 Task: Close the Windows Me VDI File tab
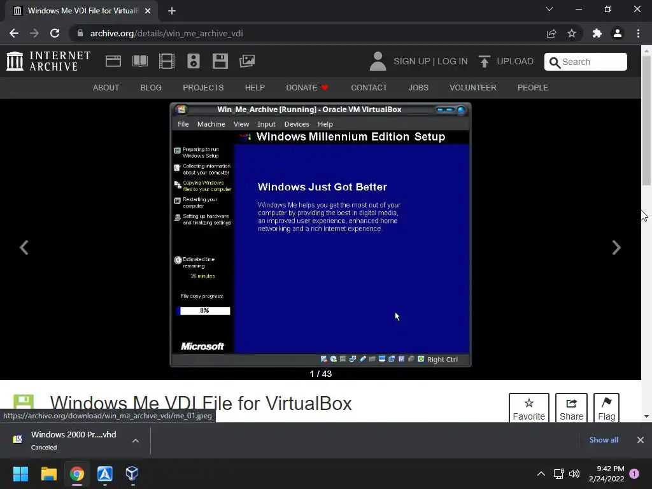tap(148, 11)
